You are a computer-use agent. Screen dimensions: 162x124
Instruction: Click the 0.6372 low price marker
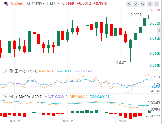(x=122, y=63)
